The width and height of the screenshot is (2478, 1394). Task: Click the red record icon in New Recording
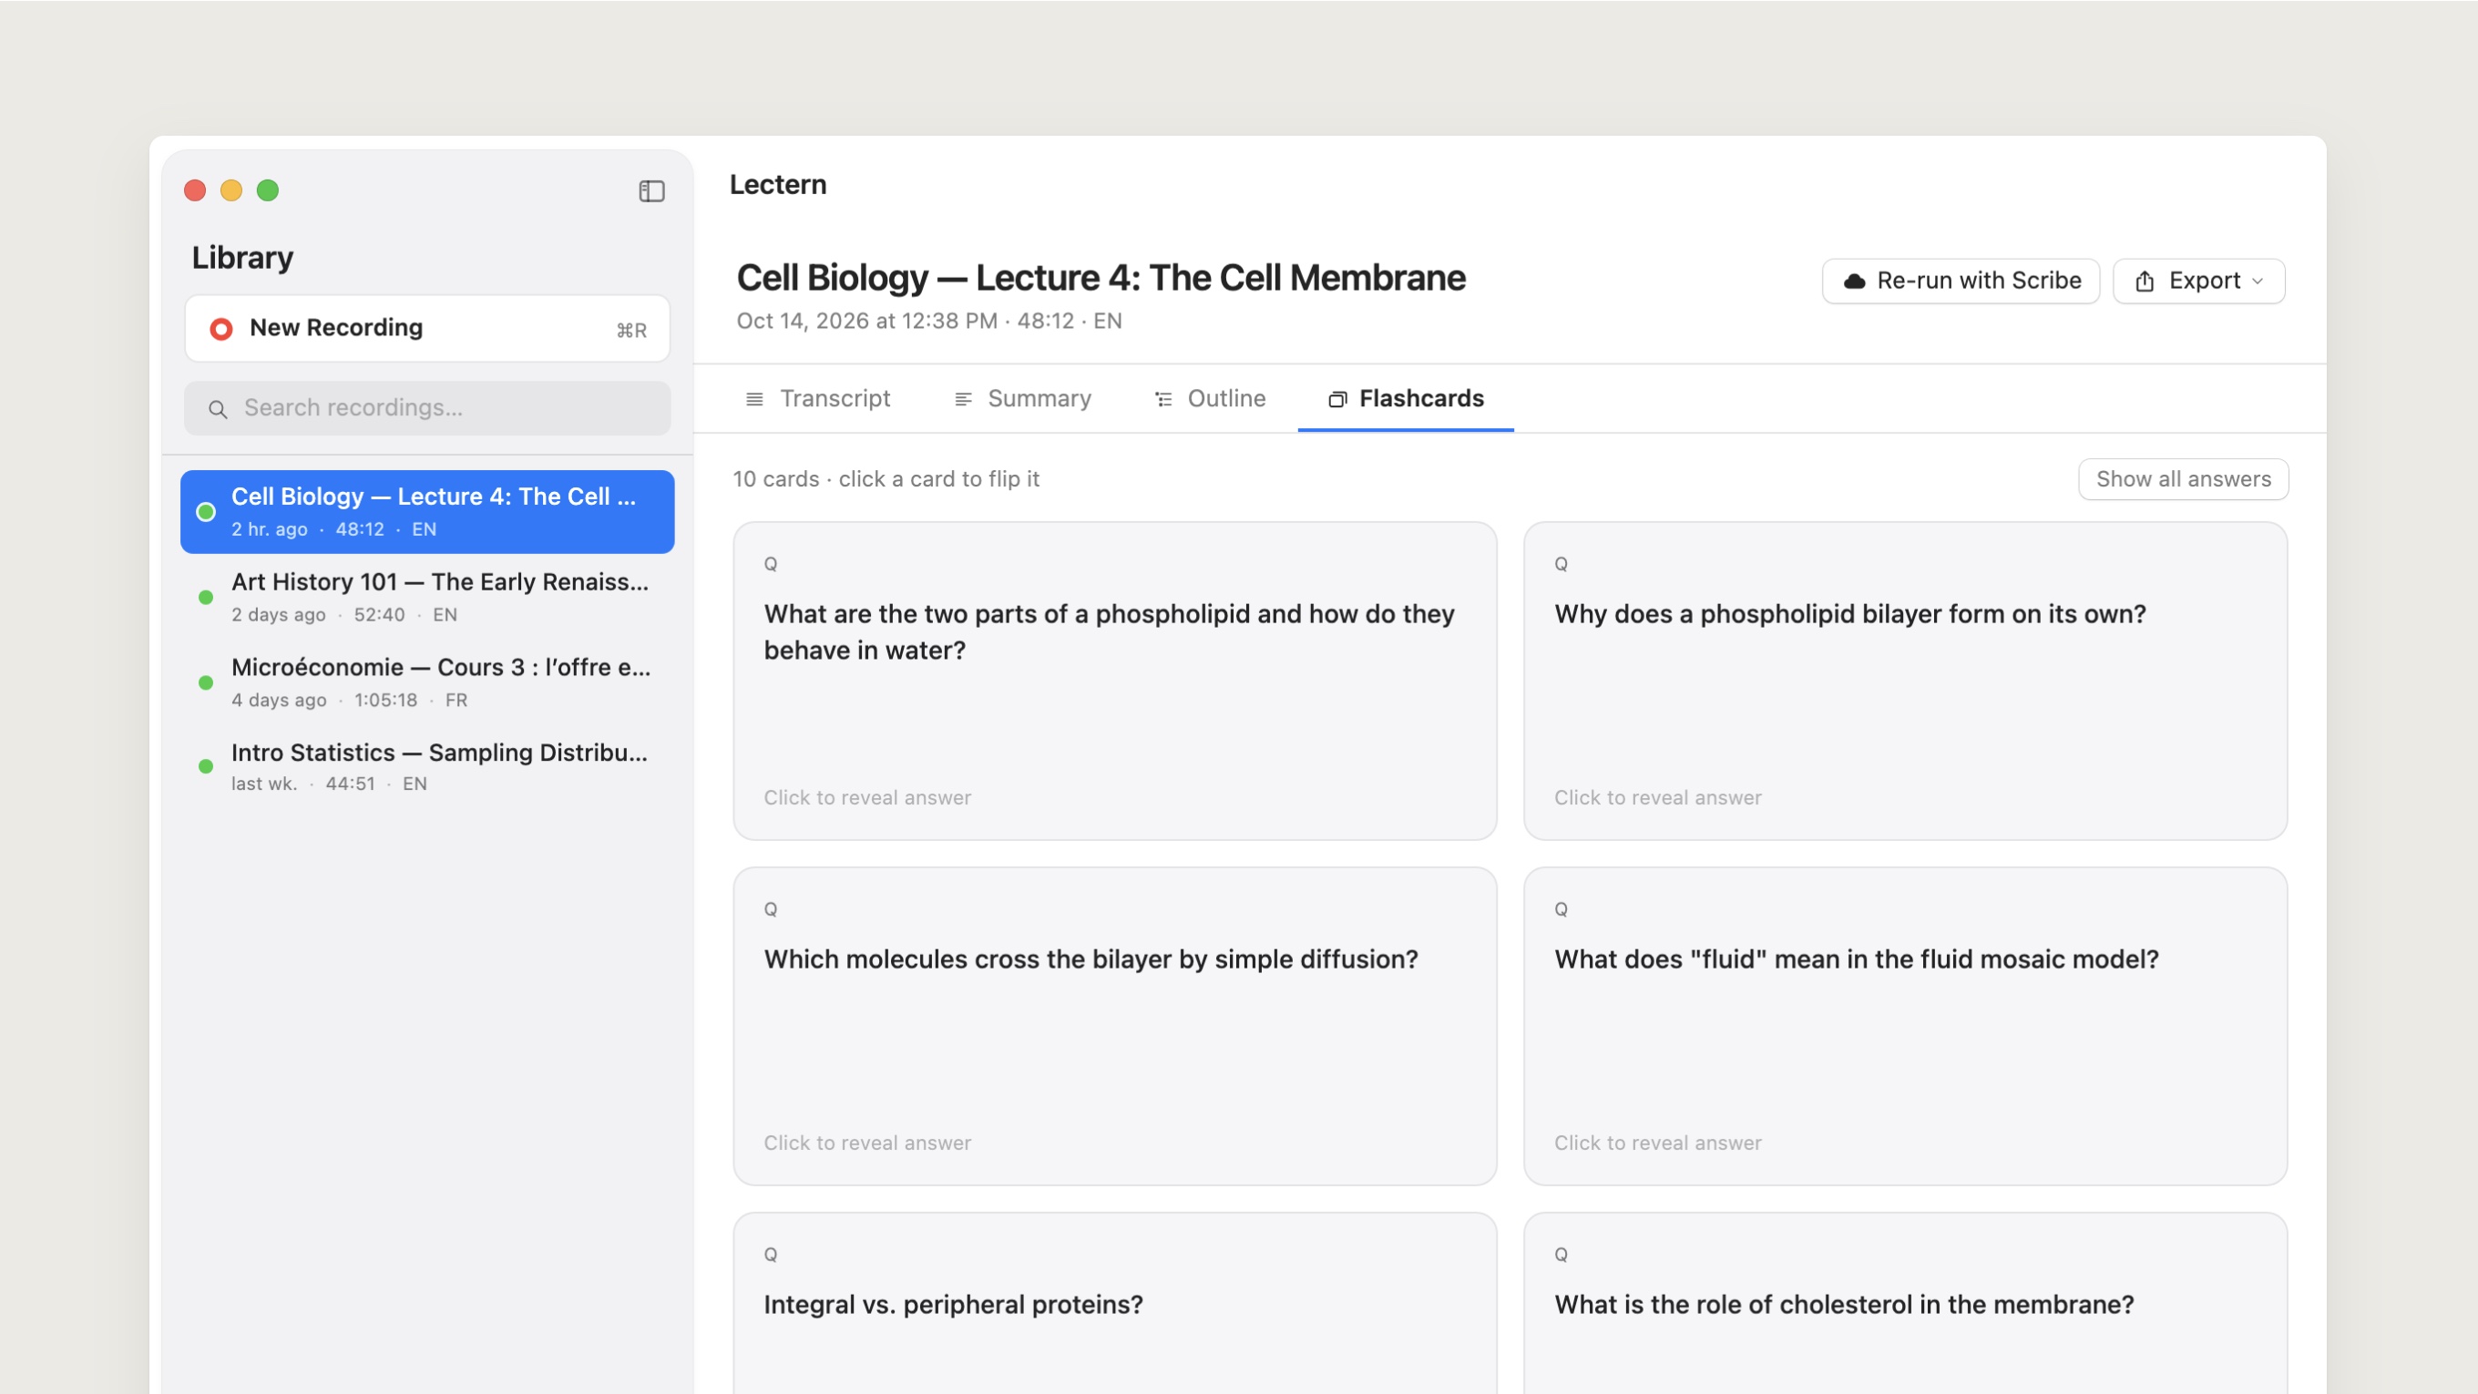click(221, 329)
